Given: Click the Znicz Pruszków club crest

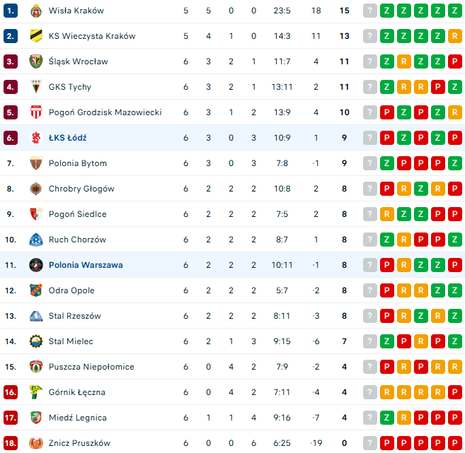Looking at the screenshot, I should click(x=35, y=443).
